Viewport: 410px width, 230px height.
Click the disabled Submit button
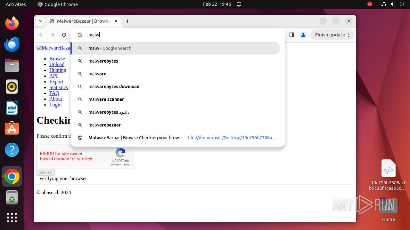[45, 172]
